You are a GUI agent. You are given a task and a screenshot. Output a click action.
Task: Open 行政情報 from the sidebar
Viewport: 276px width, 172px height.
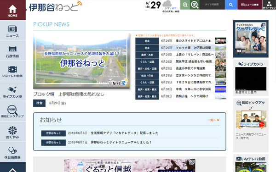point(13,51)
